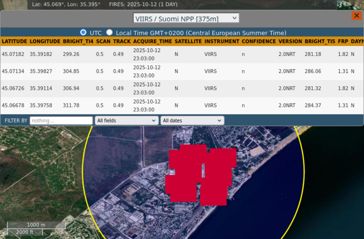Select latitude cell 45.06678
This screenshot has width=364, height=239.
point(13,105)
